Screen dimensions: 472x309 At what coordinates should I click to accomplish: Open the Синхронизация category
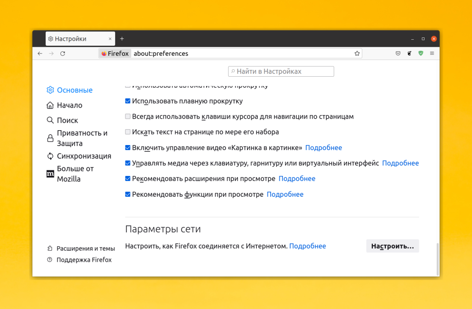click(x=79, y=156)
